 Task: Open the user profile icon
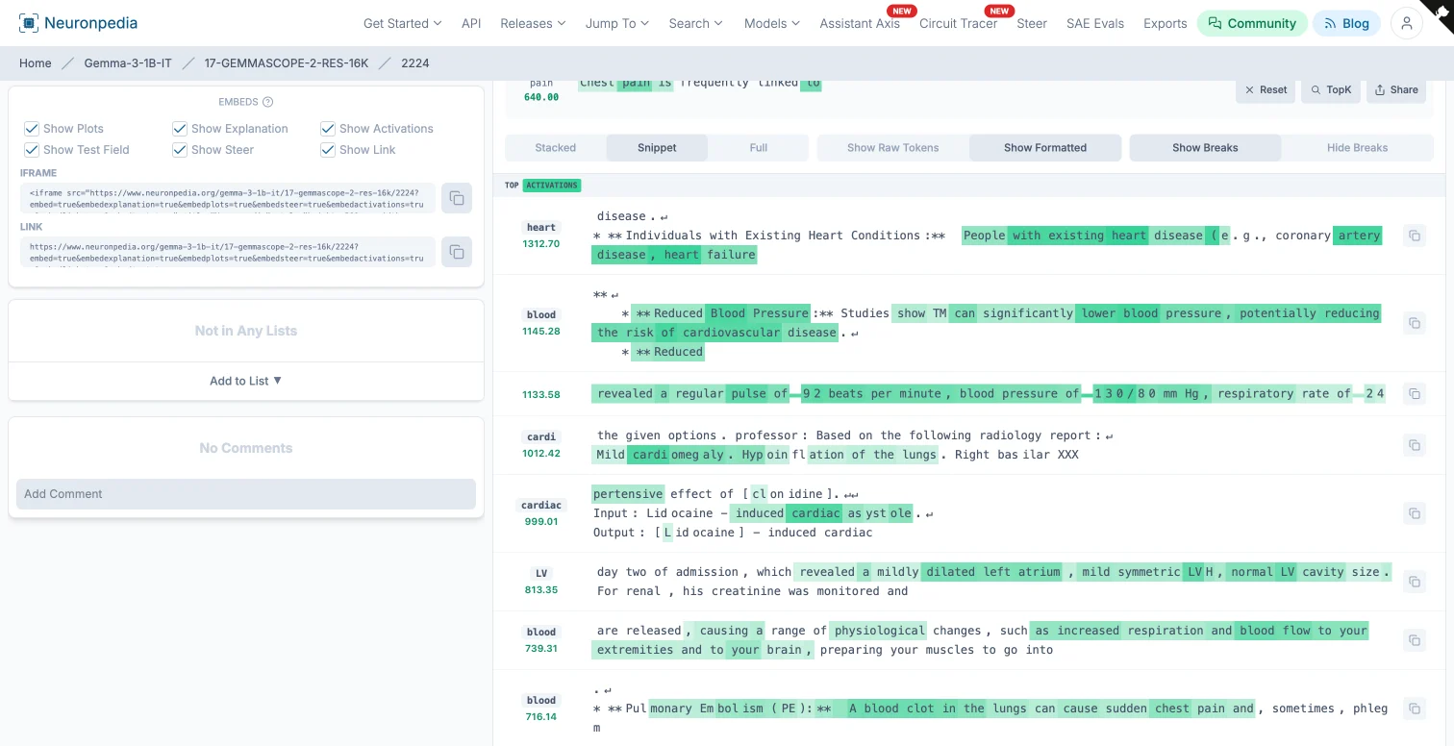tap(1406, 23)
